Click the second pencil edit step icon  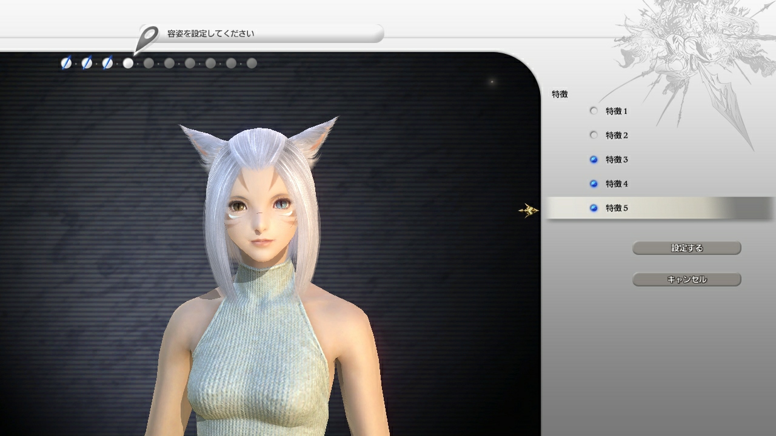pos(87,62)
